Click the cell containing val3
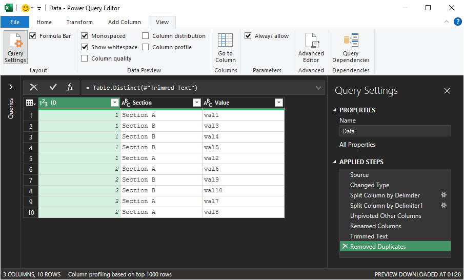 click(x=243, y=126)
